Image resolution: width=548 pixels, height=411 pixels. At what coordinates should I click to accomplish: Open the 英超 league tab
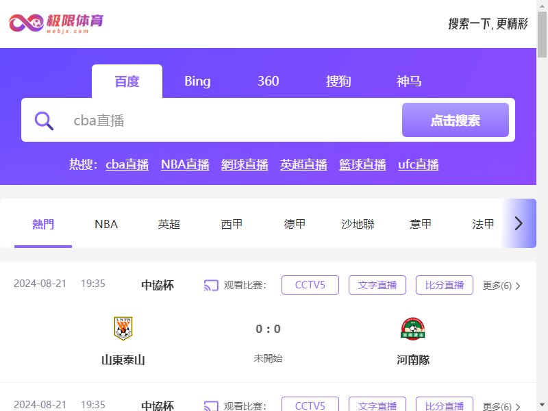pos(169,224)
